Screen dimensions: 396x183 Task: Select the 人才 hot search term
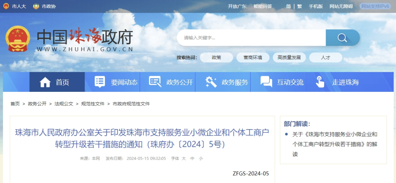326,57
